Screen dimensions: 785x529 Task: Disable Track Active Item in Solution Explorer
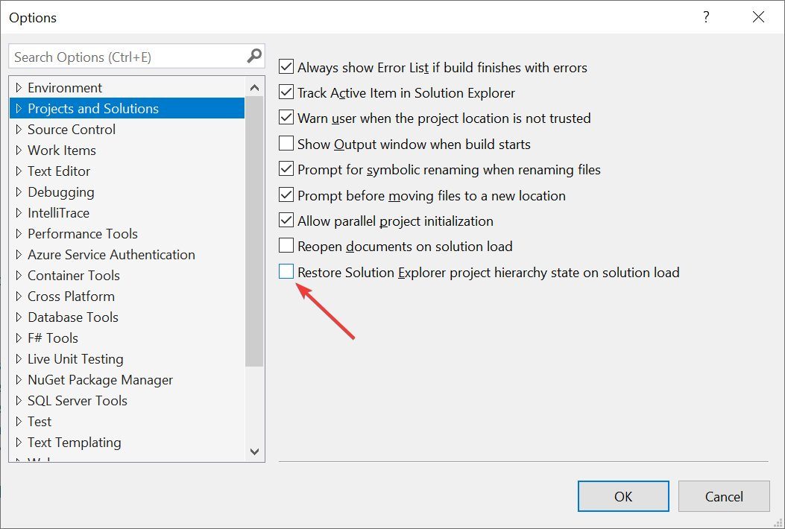click(286, 92)
